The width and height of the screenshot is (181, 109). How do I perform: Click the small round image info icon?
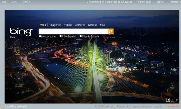(177, 100)
